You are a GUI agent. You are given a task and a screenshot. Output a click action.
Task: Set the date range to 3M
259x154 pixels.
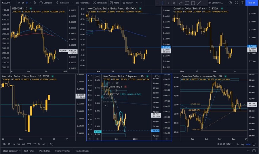point(18,144)
